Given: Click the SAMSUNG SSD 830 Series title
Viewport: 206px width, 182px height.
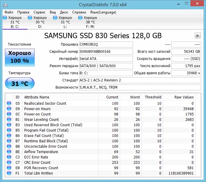Looking at the screenshot, I should point(103,36).
